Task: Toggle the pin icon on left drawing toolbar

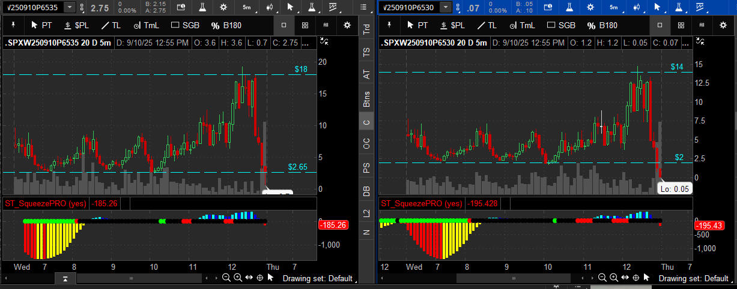Action: click(x=13, y=25)
